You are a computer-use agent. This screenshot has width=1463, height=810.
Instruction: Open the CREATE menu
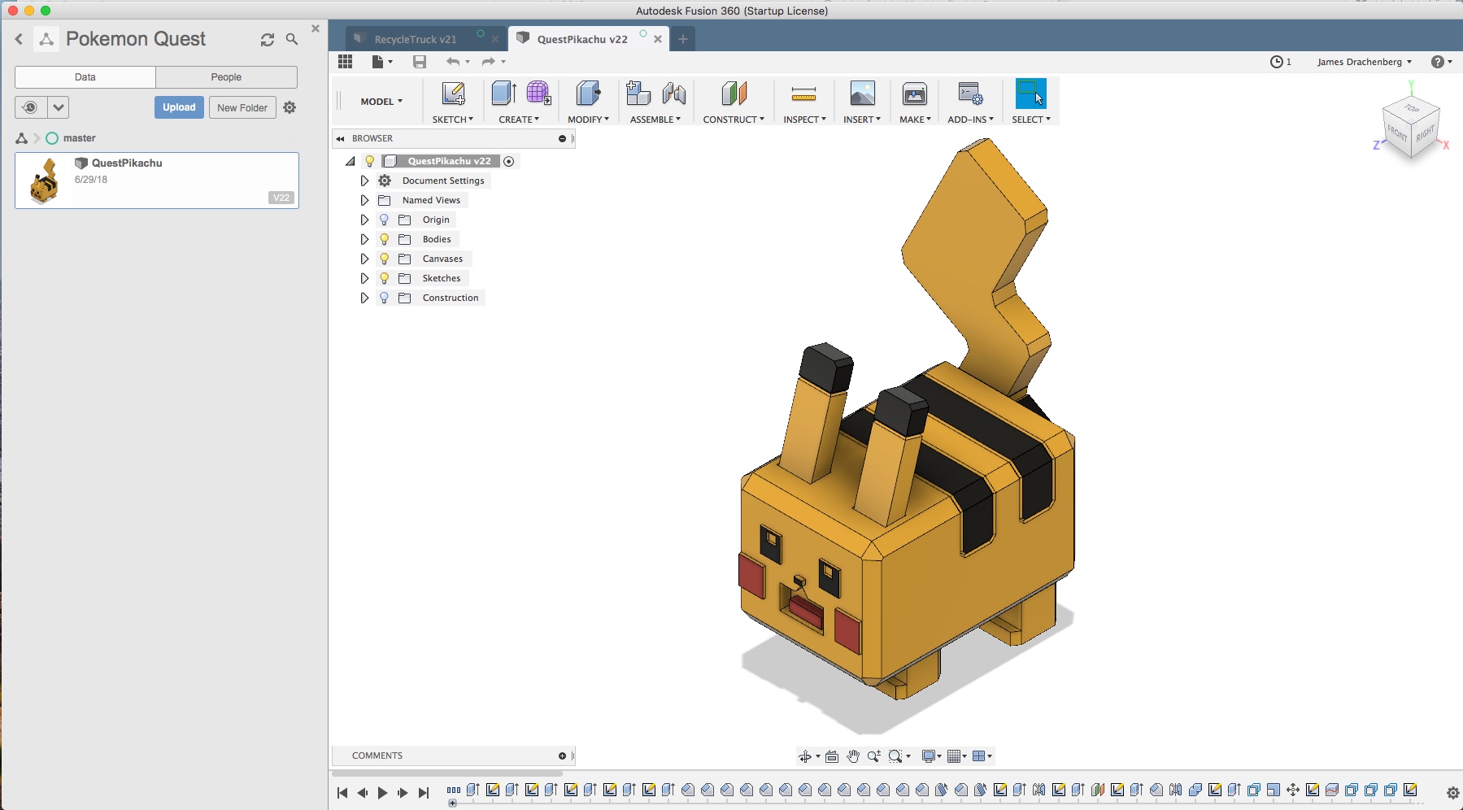click(x=519, y=120)
